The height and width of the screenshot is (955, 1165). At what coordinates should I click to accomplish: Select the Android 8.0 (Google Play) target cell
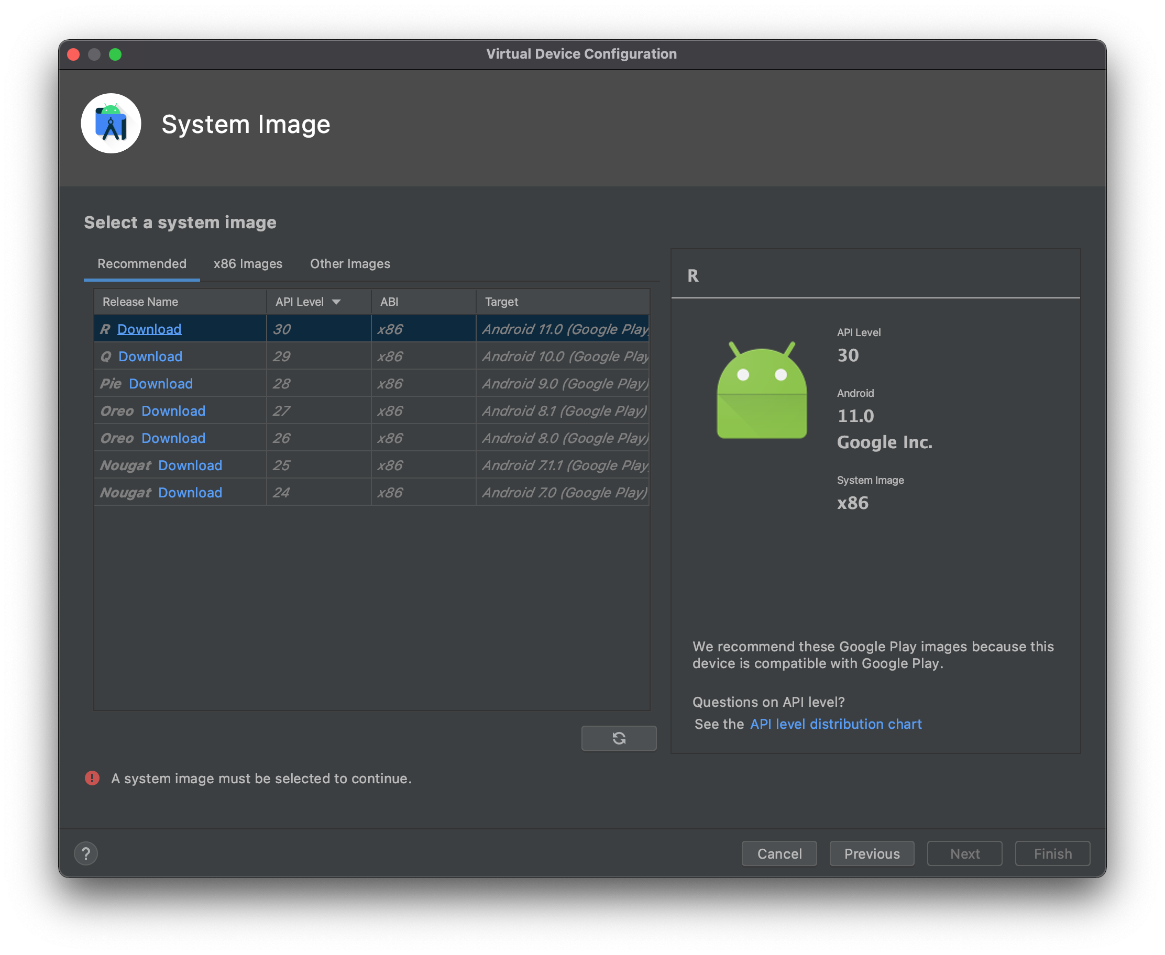pyautogui.click(x=563, y=438)
